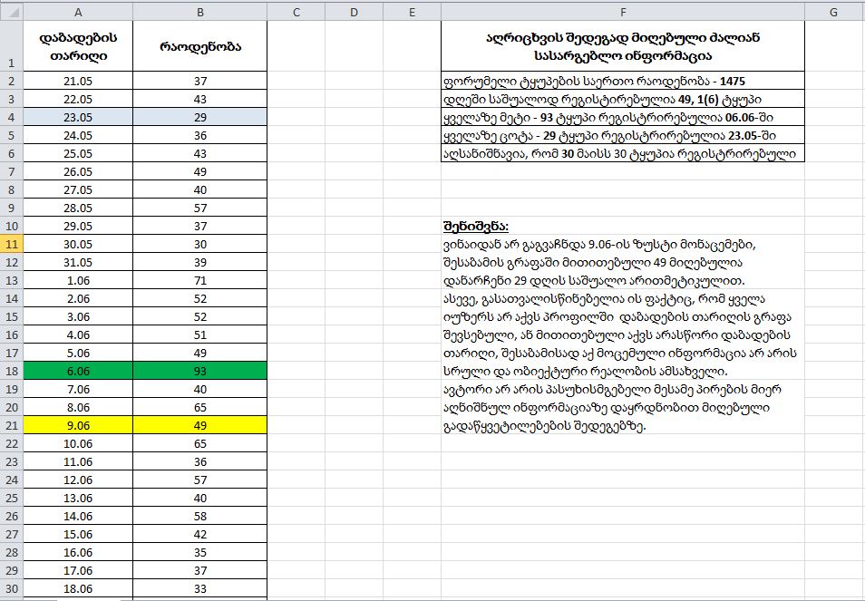
Task: Select column D header
Action: pos(355,12)
